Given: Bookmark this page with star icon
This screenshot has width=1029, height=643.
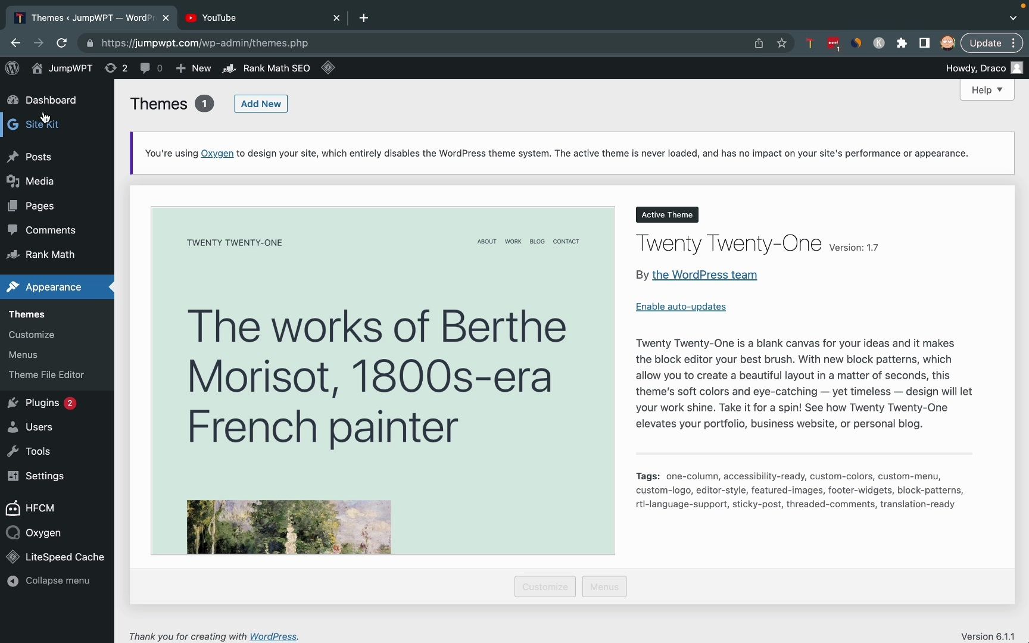Looking at the screenshot, I should pos(782,43).
